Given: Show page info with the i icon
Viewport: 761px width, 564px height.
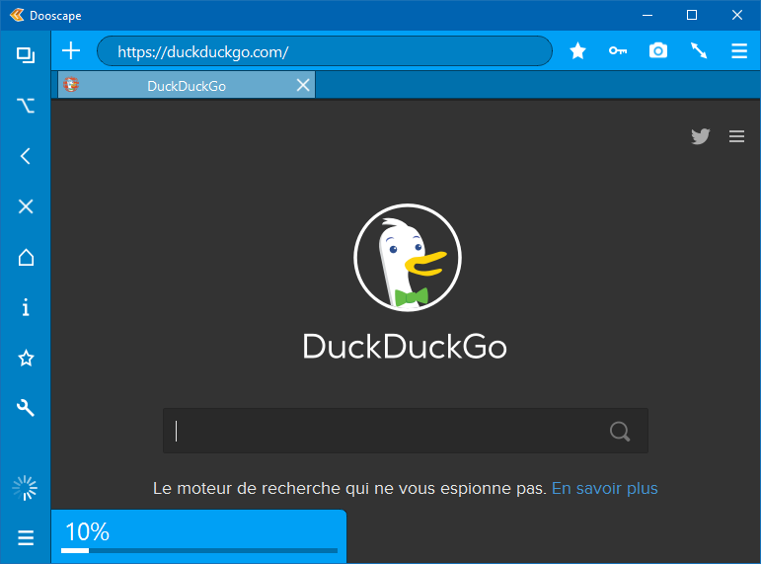Looking at the screenshot, I should click(26, 308).
